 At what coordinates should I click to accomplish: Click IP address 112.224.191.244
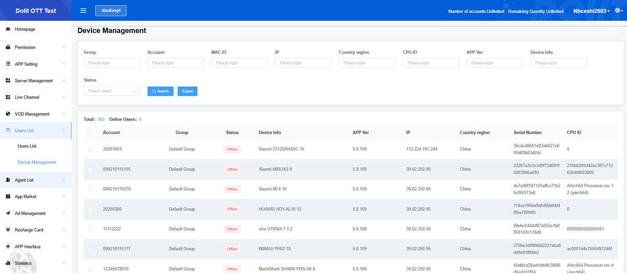point(422,149)
